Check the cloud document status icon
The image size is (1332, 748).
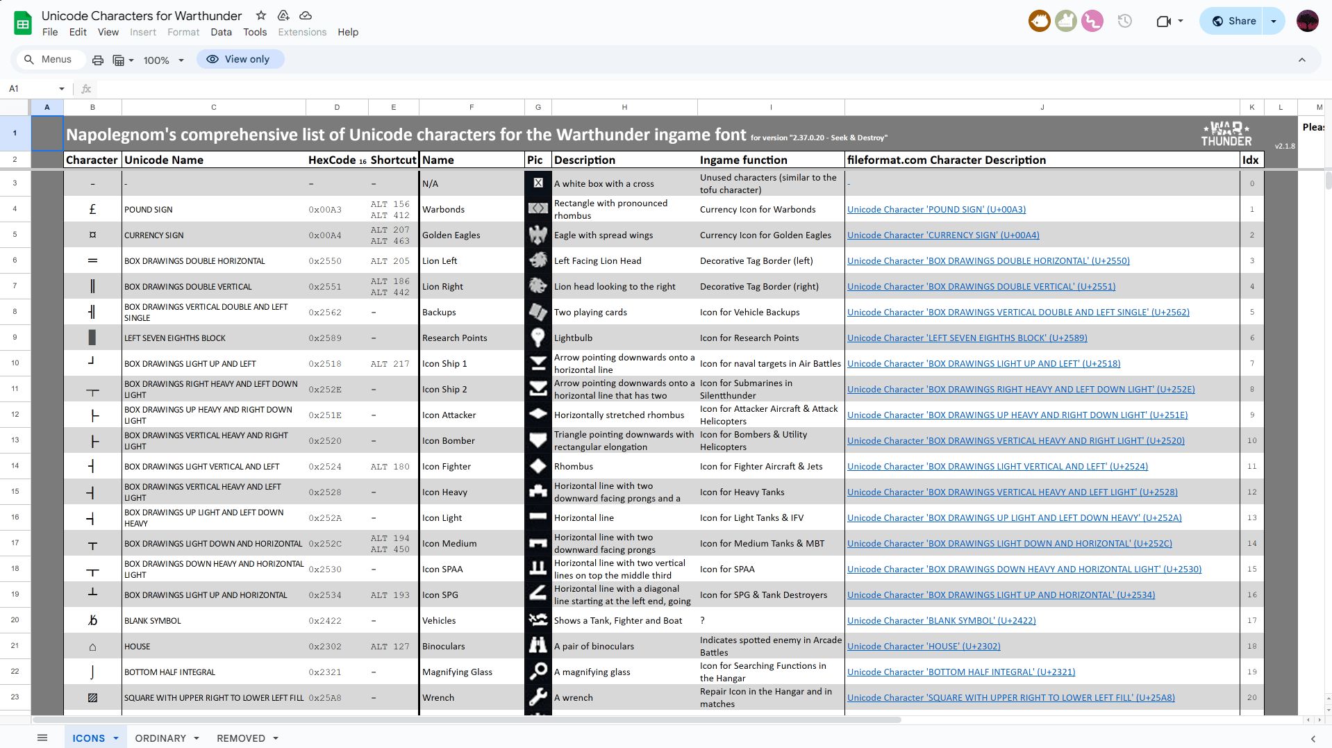coord(305,15)
